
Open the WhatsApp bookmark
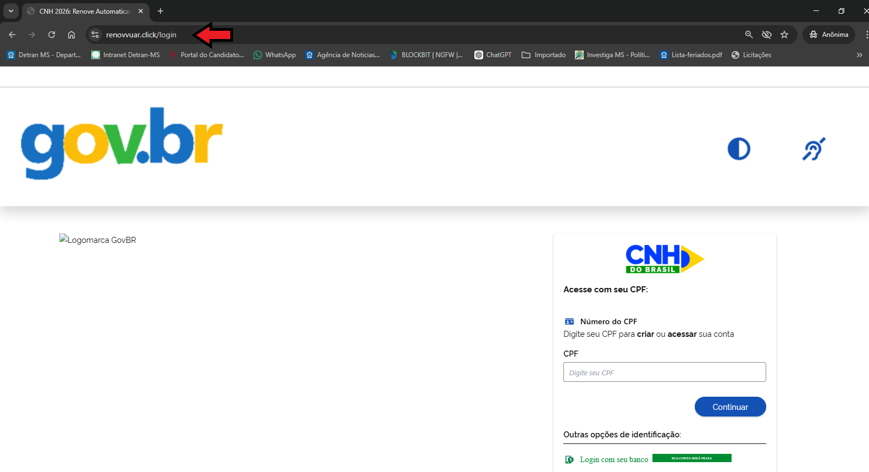274,55
